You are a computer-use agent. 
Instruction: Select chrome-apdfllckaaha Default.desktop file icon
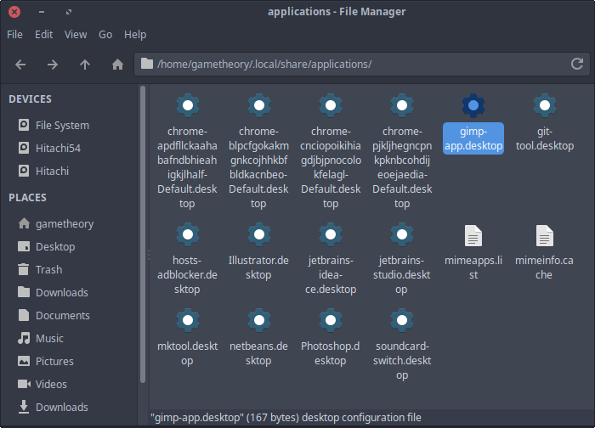188,105
